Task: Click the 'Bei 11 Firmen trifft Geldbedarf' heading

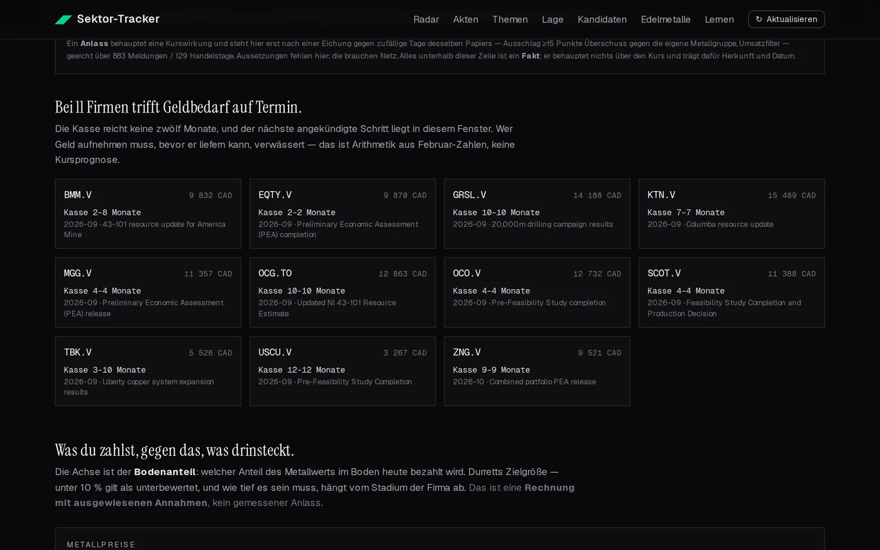Action: 179,107
